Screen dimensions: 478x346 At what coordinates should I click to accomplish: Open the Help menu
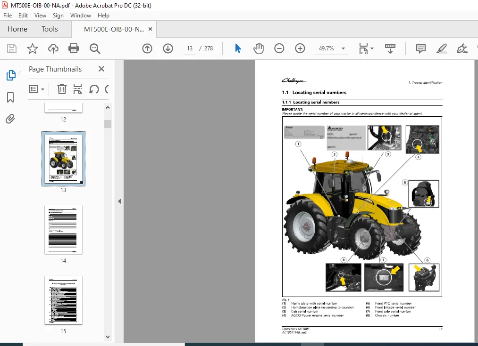tap(103, 16)
